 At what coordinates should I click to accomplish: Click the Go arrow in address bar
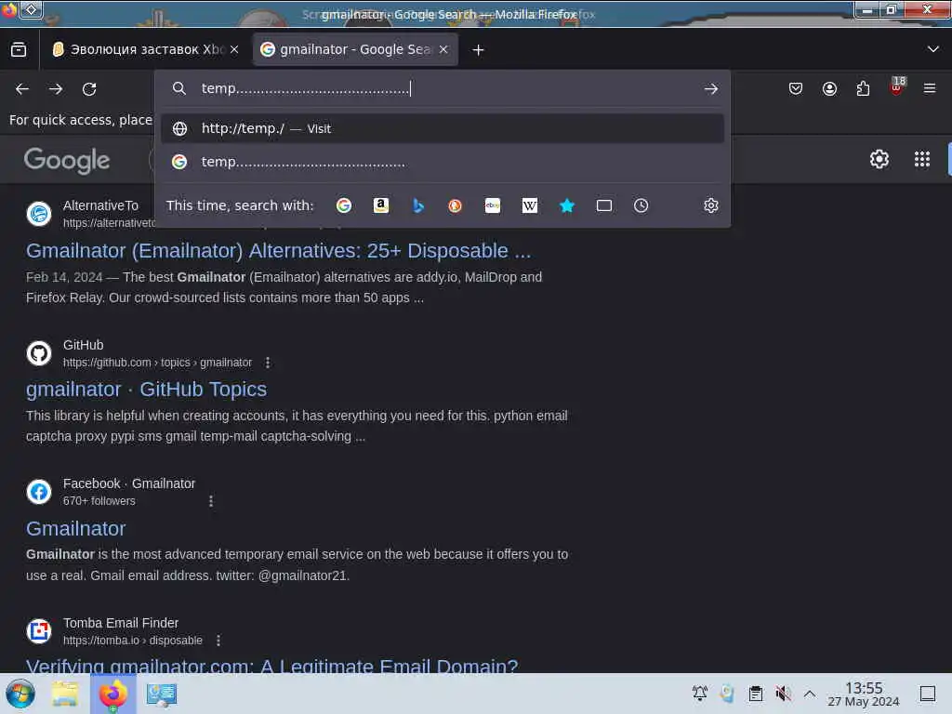pos(711,89)
